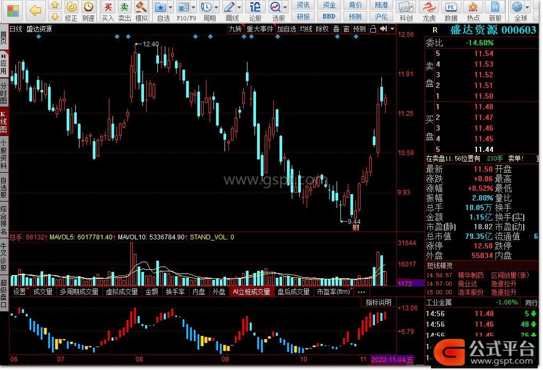Open the 测速 clock speed test
The height and width of the screenshot is (370, 543).
point(89,6)
